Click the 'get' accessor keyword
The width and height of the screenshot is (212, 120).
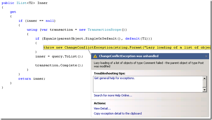(13, 12)
